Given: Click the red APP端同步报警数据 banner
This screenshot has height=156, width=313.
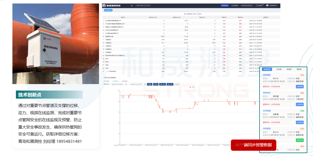Looking at the screenshot, I should coord(254,145).
